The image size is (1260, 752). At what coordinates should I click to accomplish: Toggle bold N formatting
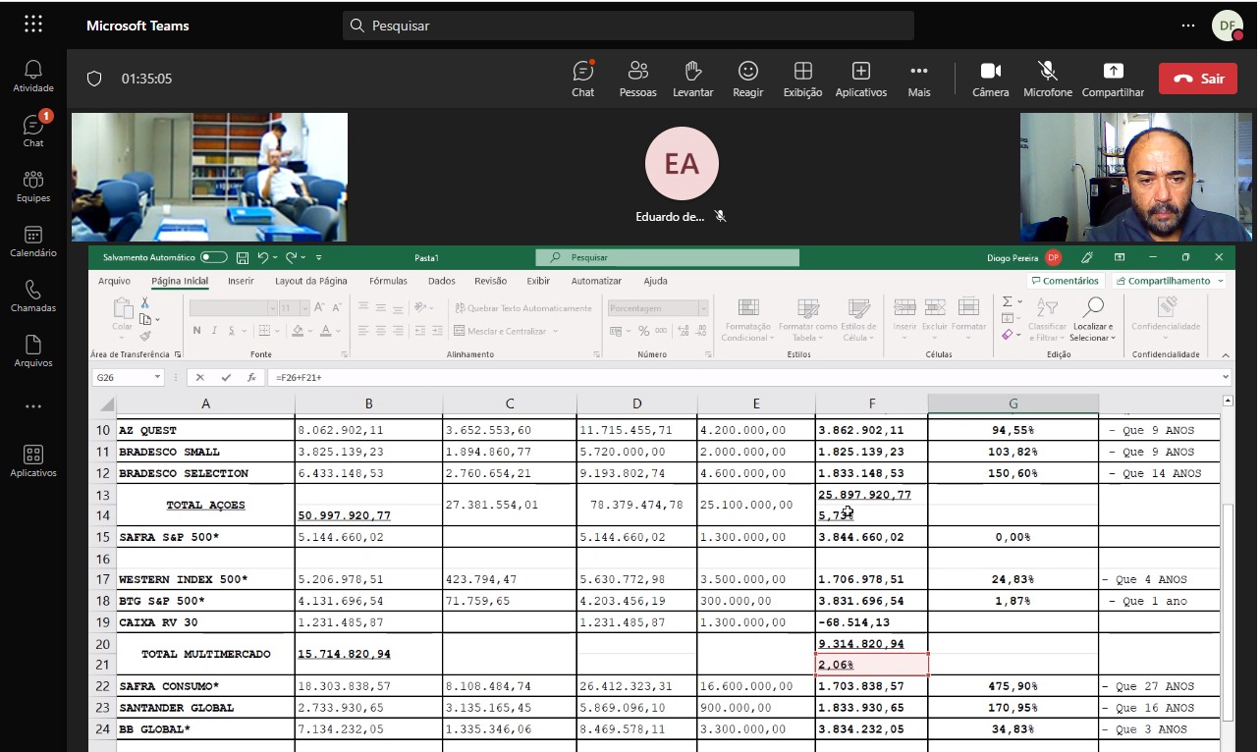point(197,331)
